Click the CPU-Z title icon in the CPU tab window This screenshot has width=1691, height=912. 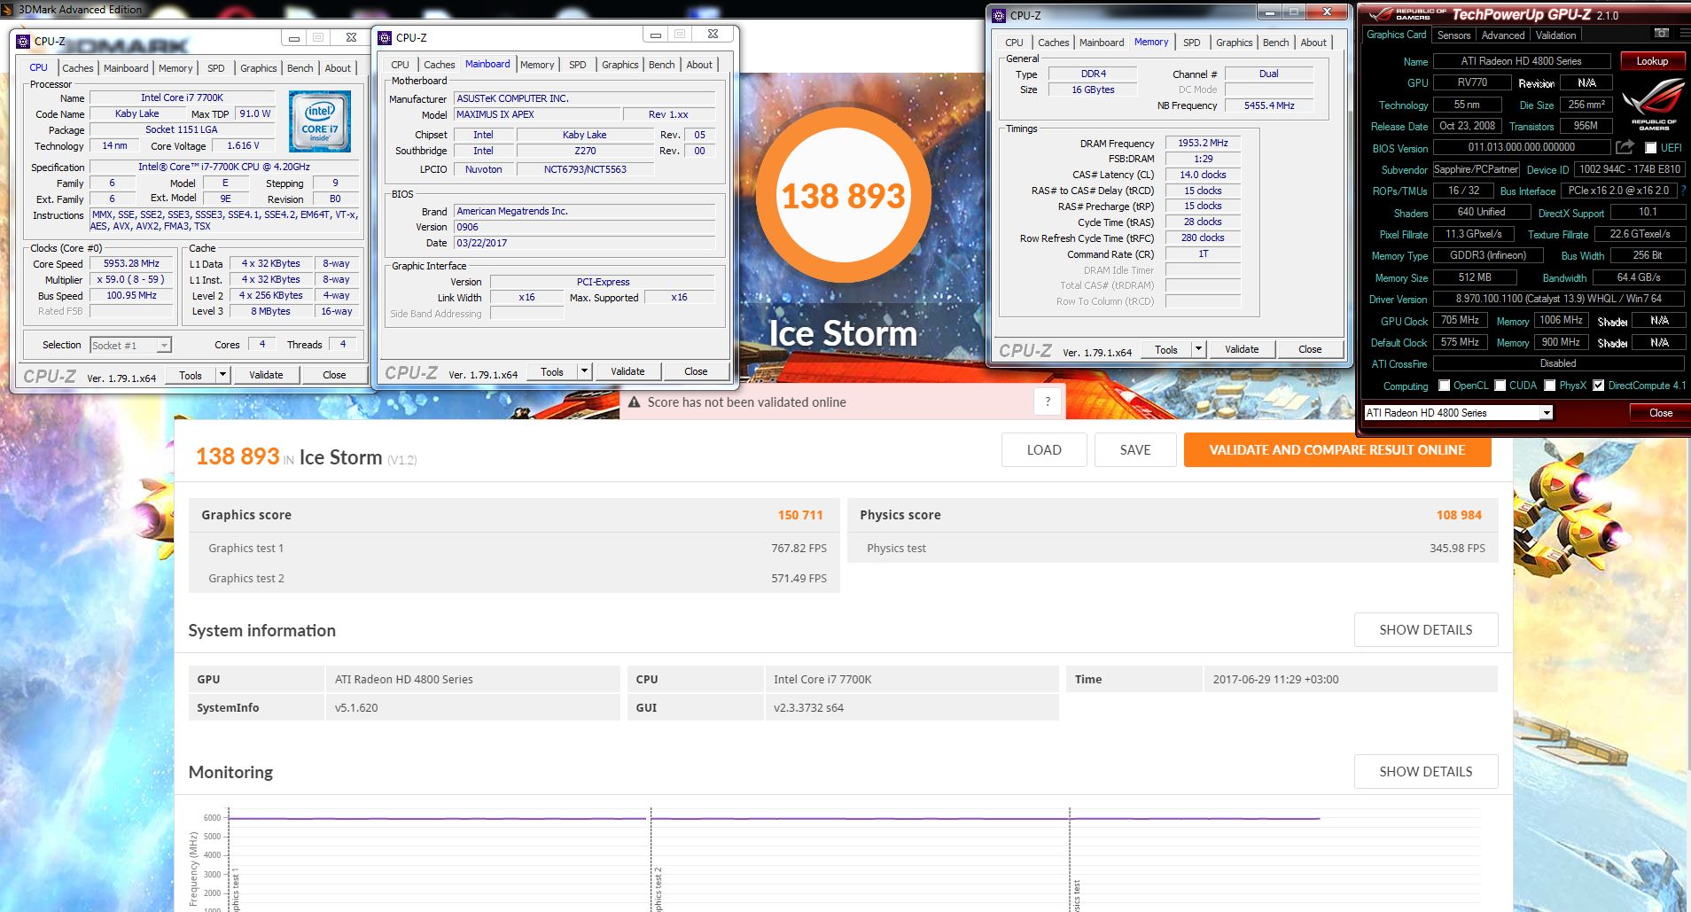point(24,41)
